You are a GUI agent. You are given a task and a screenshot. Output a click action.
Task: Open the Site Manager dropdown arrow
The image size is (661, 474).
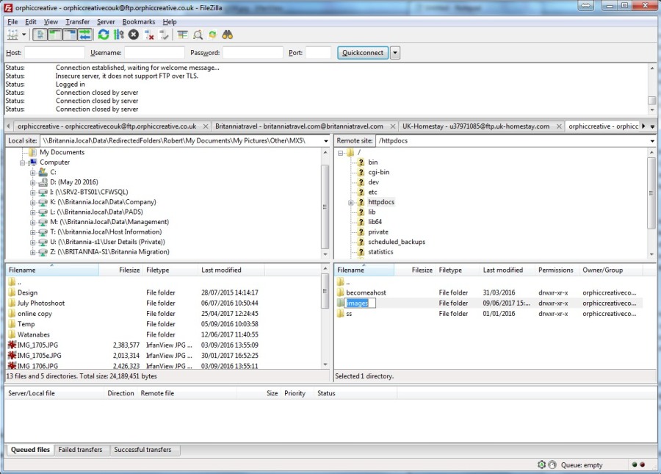24,35
